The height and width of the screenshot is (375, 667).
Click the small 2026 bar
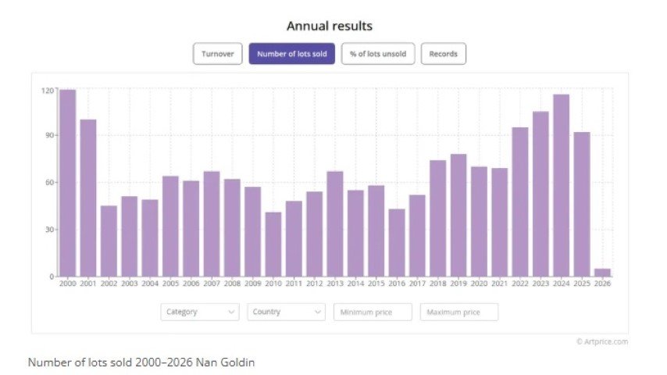click(603, 273)
